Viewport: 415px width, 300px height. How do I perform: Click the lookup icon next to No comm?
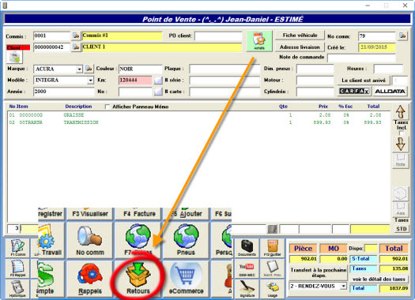(x=402, y=36)
